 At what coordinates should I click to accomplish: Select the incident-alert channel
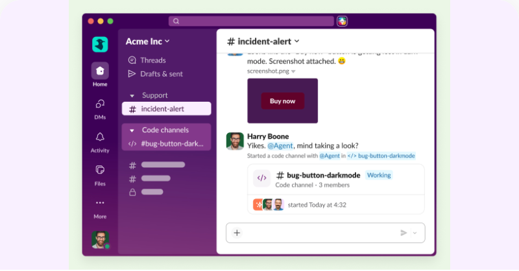point(167,109)
